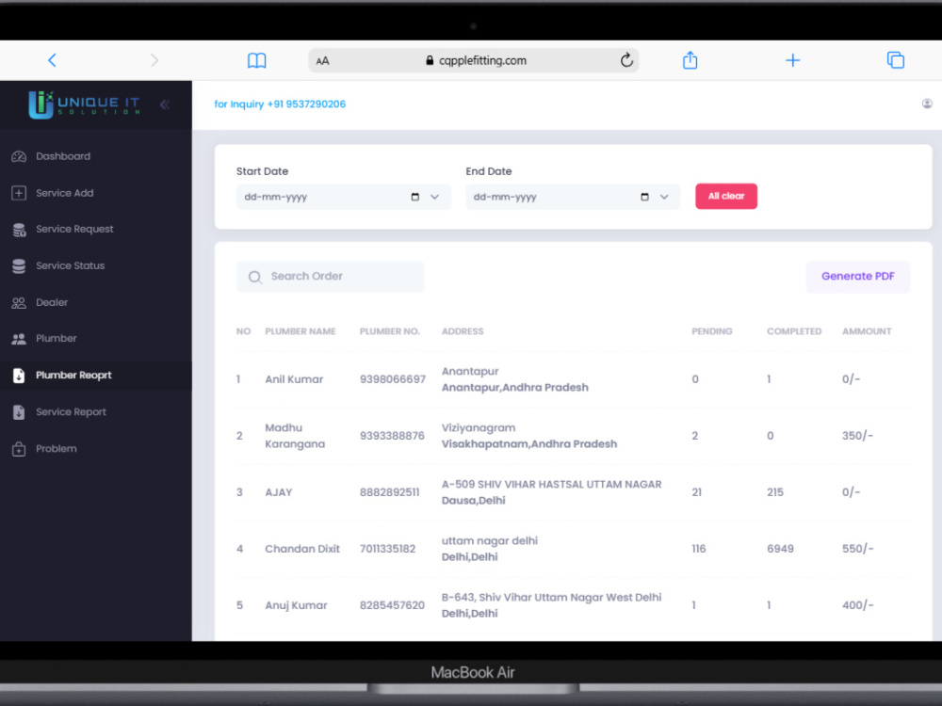Click the Unique IT Solution logo
This screenshot has width=942, height=706.
(x=84, y=105)
